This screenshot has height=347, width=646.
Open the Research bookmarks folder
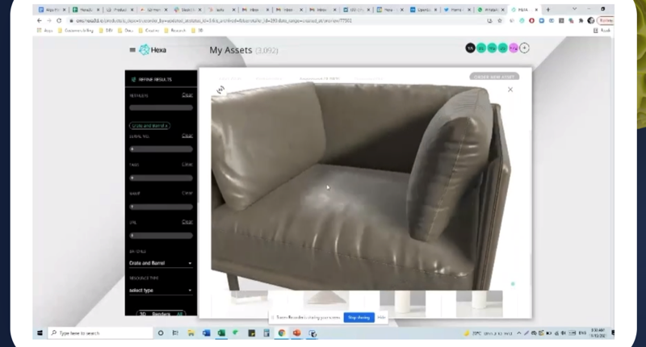click(175, 31)
